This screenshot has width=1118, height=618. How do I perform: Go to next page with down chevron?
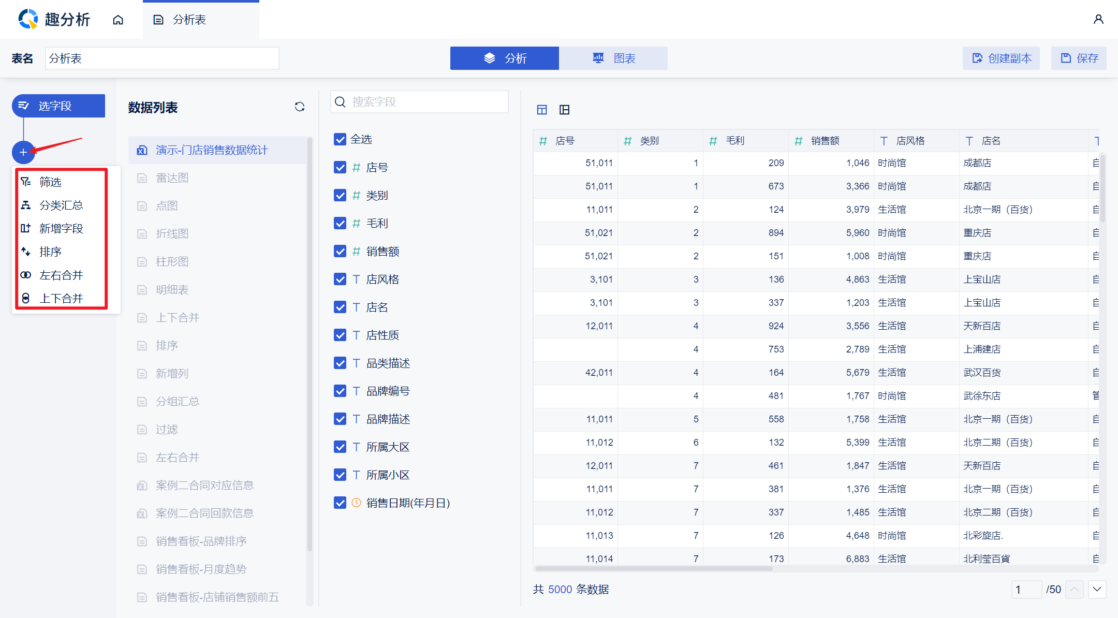tap(1097, 589)
